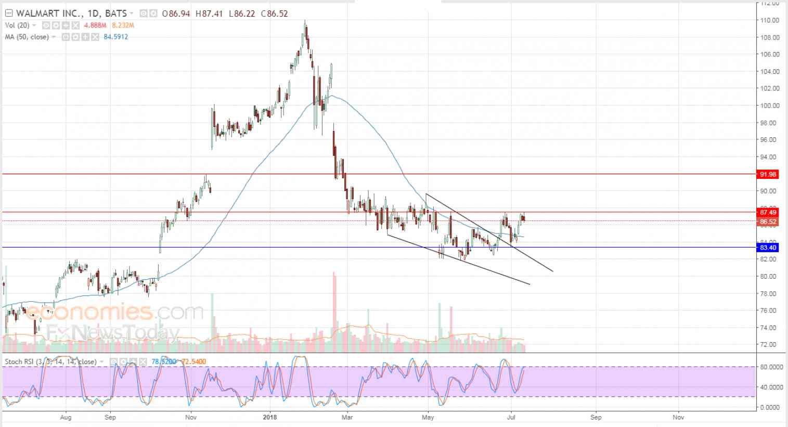Click the blue 83.40 price label

[768, 248]
